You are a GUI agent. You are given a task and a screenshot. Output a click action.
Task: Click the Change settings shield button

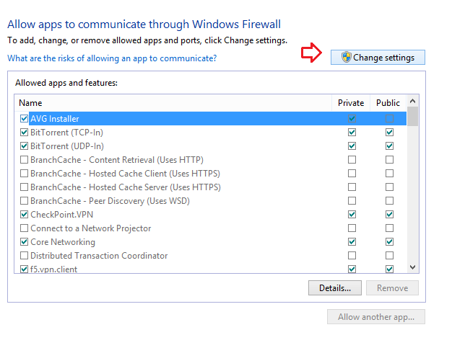point(377,58)
